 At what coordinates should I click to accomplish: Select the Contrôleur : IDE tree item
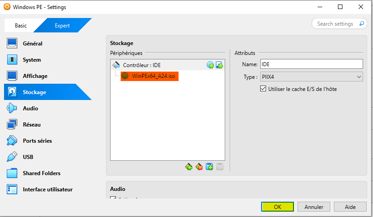pyautogui.click(x=142, y=65)
